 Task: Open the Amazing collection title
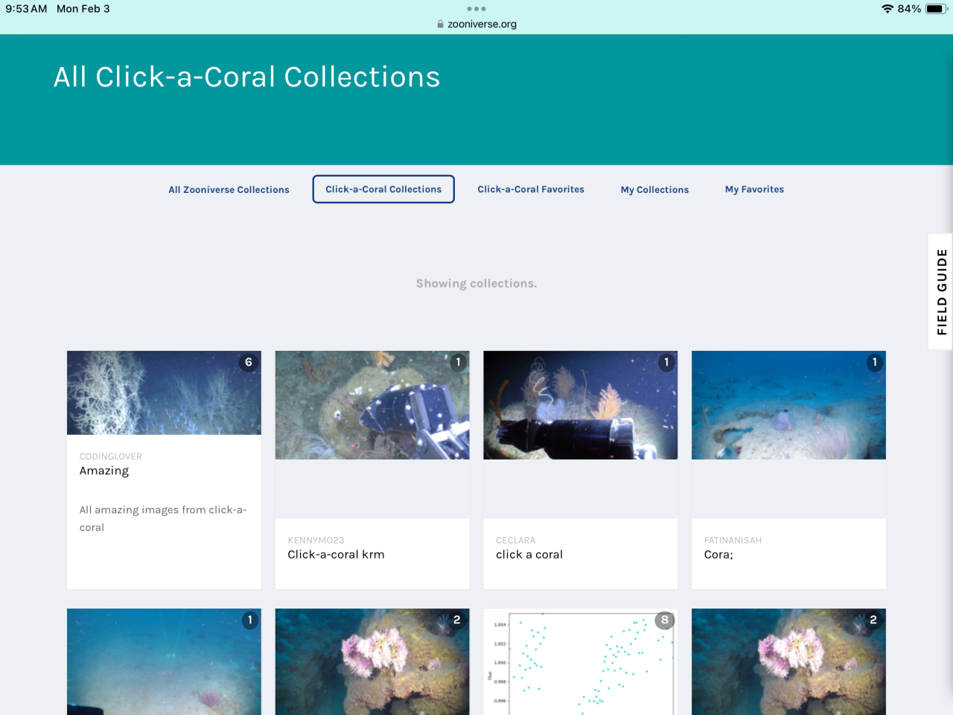point(104,471)
